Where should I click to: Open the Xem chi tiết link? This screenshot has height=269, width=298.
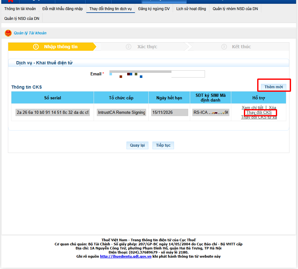(252, 108)
